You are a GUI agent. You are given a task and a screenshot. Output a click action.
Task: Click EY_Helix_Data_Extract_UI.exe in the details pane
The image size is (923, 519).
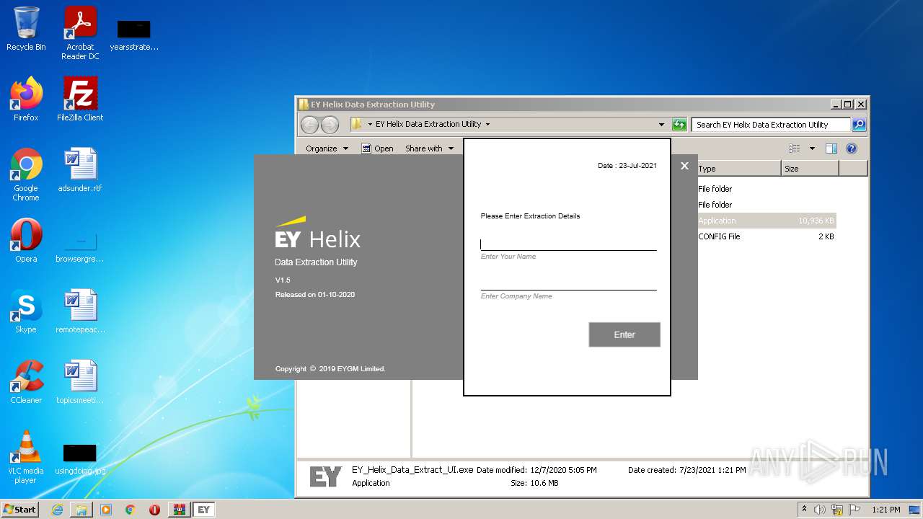coord(412,469)
